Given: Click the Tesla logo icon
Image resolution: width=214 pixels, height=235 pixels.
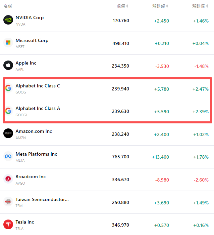Looking at the screenshot, I should coord(8,225).
